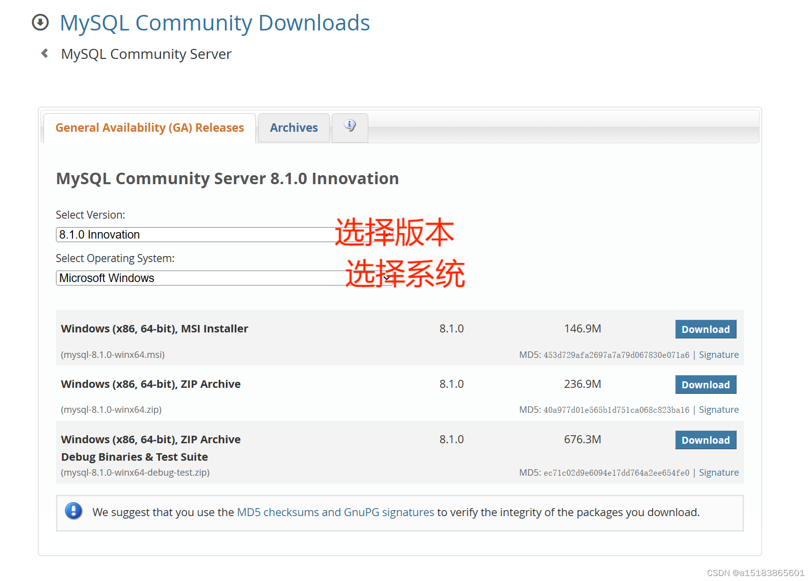
Task: Download the MSI Installer package
Action: [706, 329]
